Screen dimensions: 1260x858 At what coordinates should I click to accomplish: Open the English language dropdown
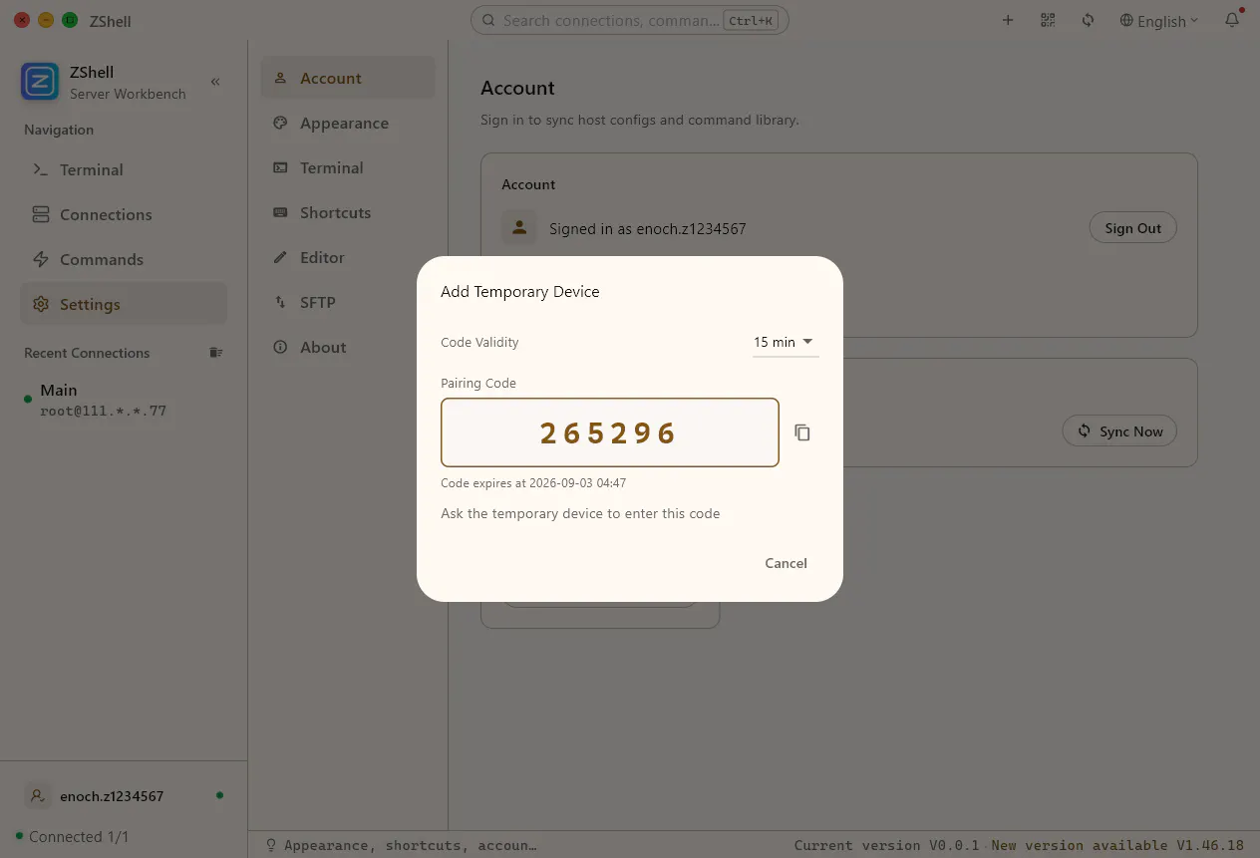coord(1159,21)
